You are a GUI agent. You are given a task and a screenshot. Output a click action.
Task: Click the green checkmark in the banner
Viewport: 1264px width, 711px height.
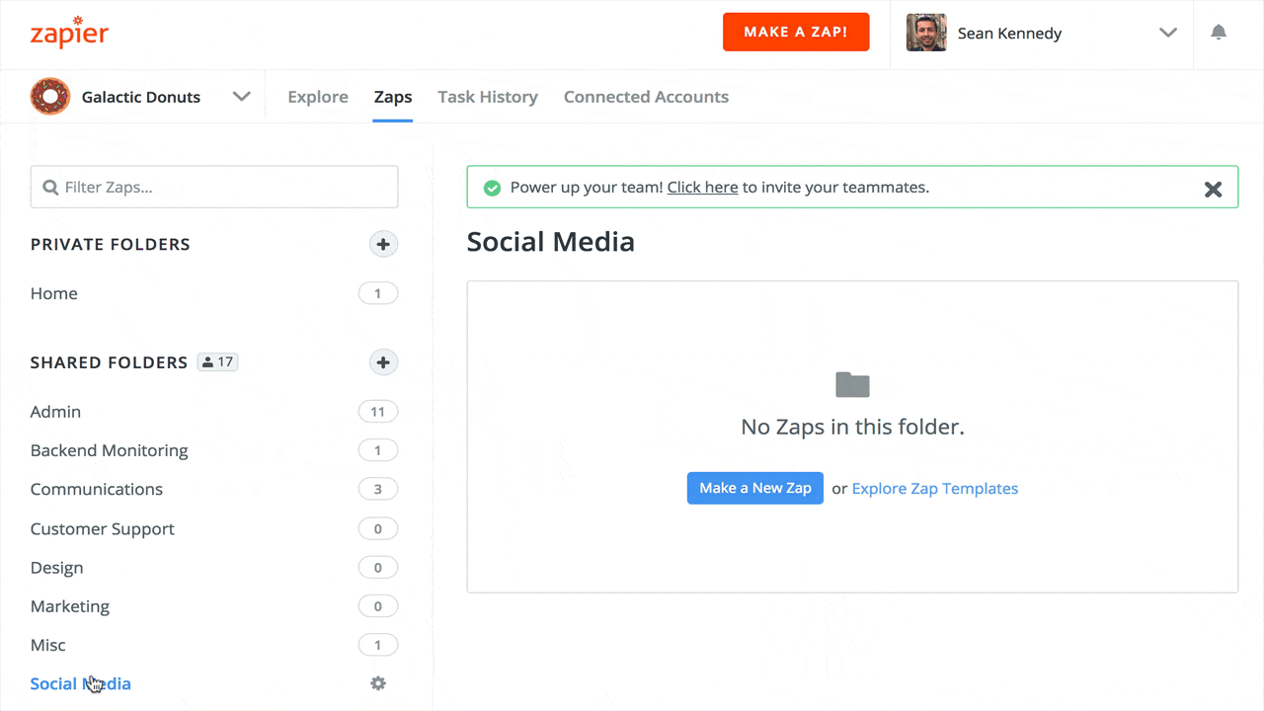pyautogui.click(x=492, y=188)
